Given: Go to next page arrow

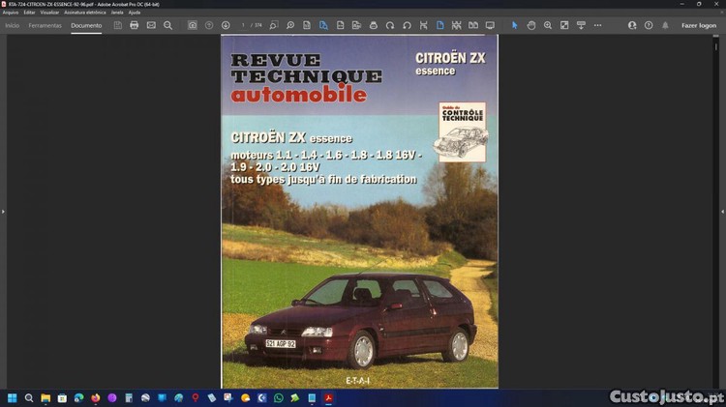Looking at the screenshot, I should pyautogui.click(x=226, y=25).
